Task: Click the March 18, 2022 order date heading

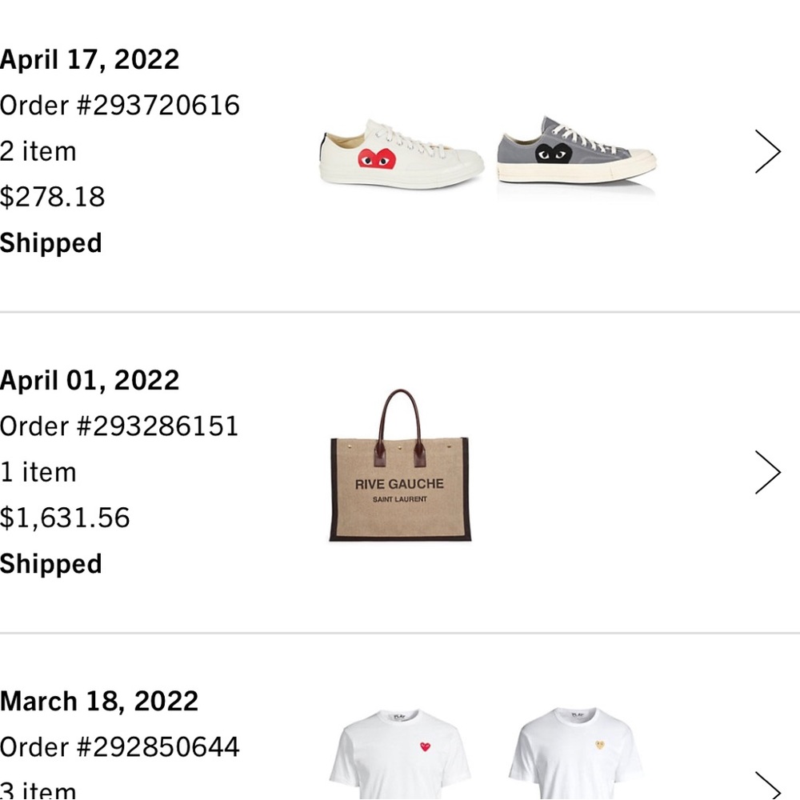Action: tap(98, 702)
